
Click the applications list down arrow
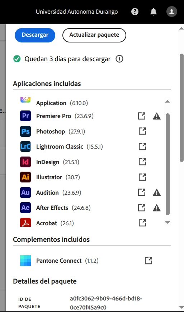tap(168, 222)
